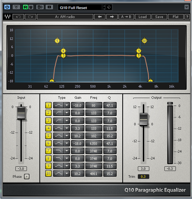Screen dimensions: 192x199
Task: Click band 7 low-pass filter type icon
Action: pyautogui.click(x=59, y=151)
